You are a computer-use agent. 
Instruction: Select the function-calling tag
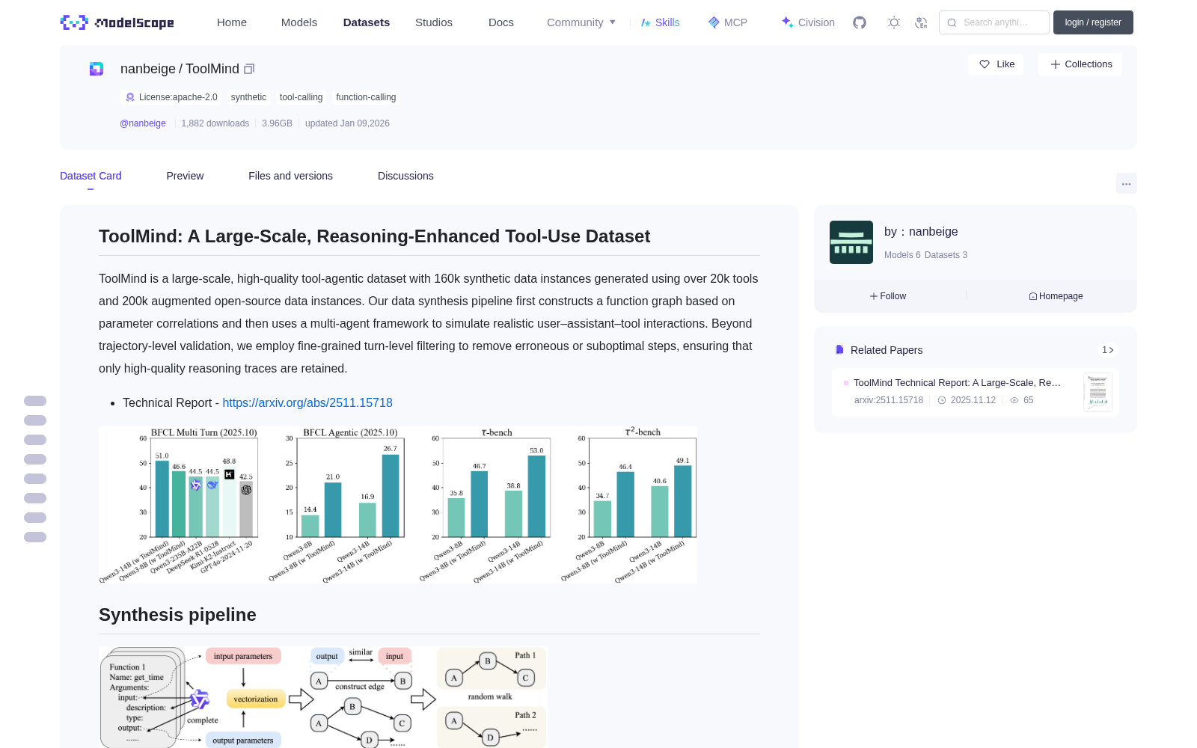366,97
